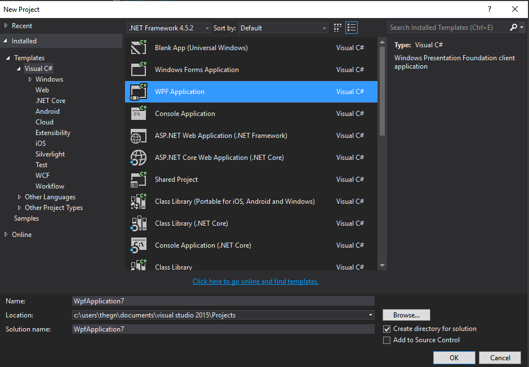This screenshot has height=367, width=529.
Task: Open the Sort by dropdown
Action: pos(283,28)
